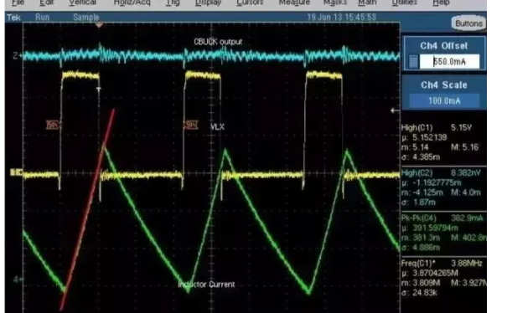Open the Math menu
The image size is (507, 313).
click(x=367, y=3)
